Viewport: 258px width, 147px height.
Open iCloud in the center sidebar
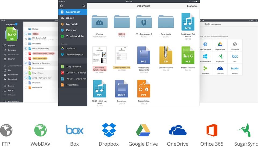[73, 18]
